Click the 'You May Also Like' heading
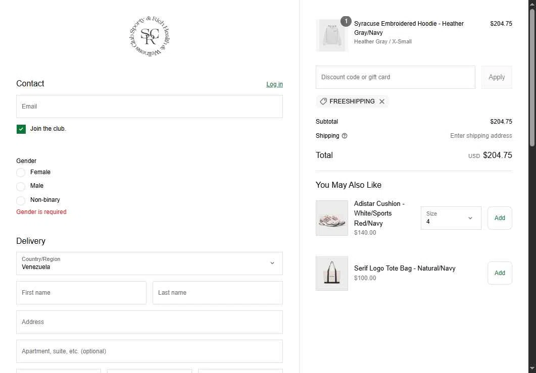The width and height of the screenshot is (536, 373). pos(349,185)
